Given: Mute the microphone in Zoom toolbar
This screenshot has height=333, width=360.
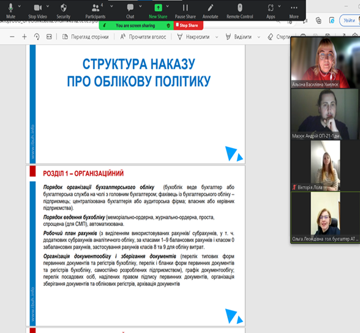Looking at the screenshot, I should pyautogui.click(x=10, y=10).
